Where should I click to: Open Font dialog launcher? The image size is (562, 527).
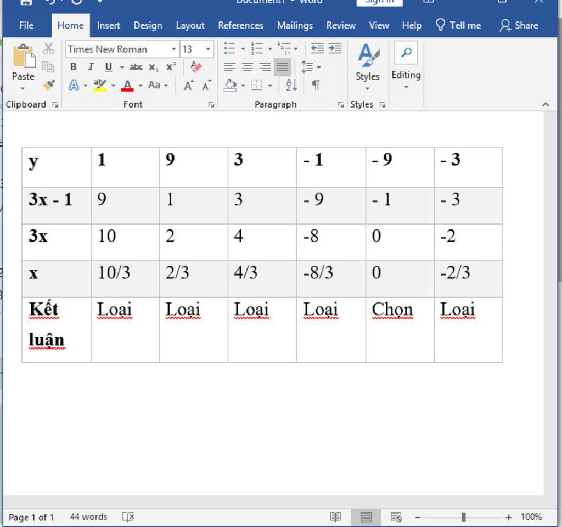click(211, 105)
